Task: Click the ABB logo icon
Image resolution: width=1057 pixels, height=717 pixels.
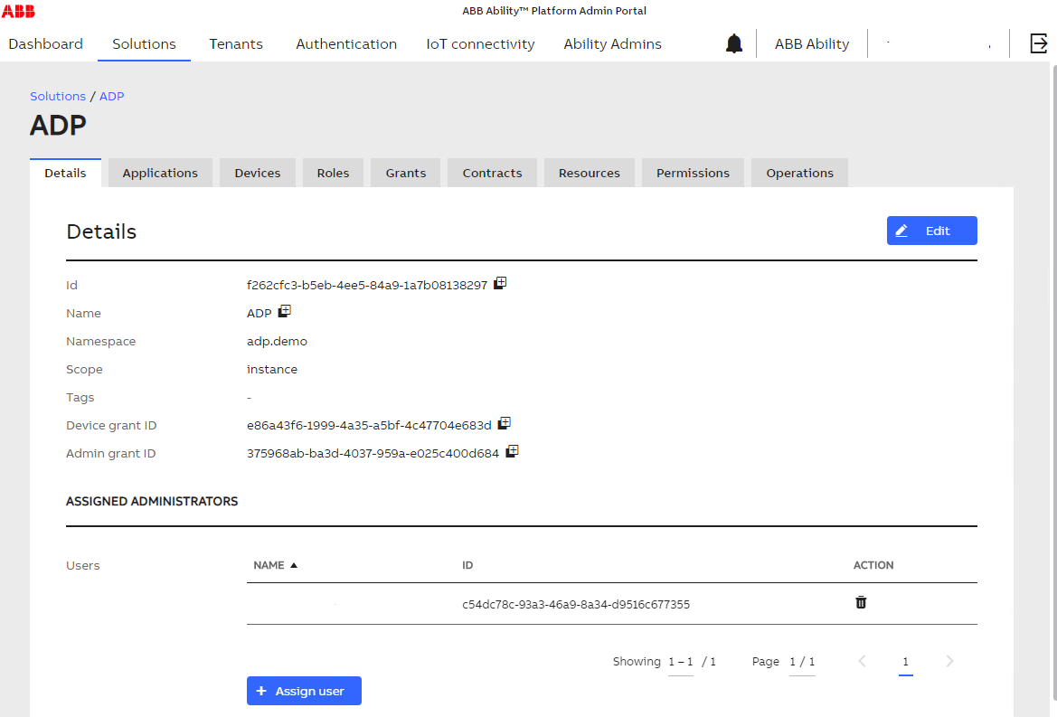Action: [18, 11]
